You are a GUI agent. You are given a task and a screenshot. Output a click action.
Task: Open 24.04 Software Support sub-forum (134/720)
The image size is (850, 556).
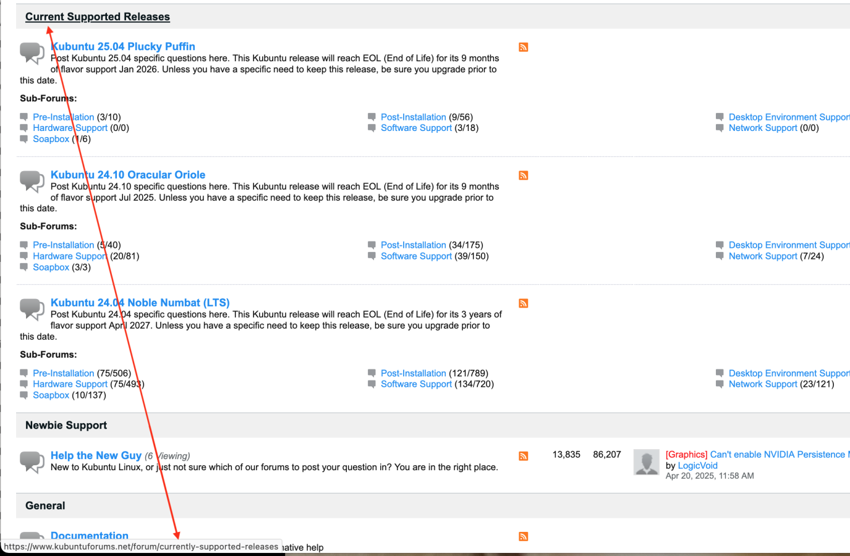click(x=417, y=384)
